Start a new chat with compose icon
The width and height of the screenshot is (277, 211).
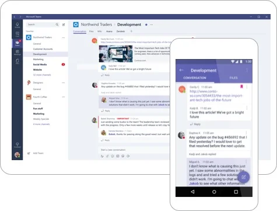[64, 25]
